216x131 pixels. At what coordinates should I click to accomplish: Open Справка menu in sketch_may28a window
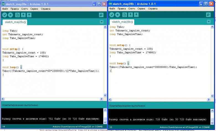click(45, 9)
